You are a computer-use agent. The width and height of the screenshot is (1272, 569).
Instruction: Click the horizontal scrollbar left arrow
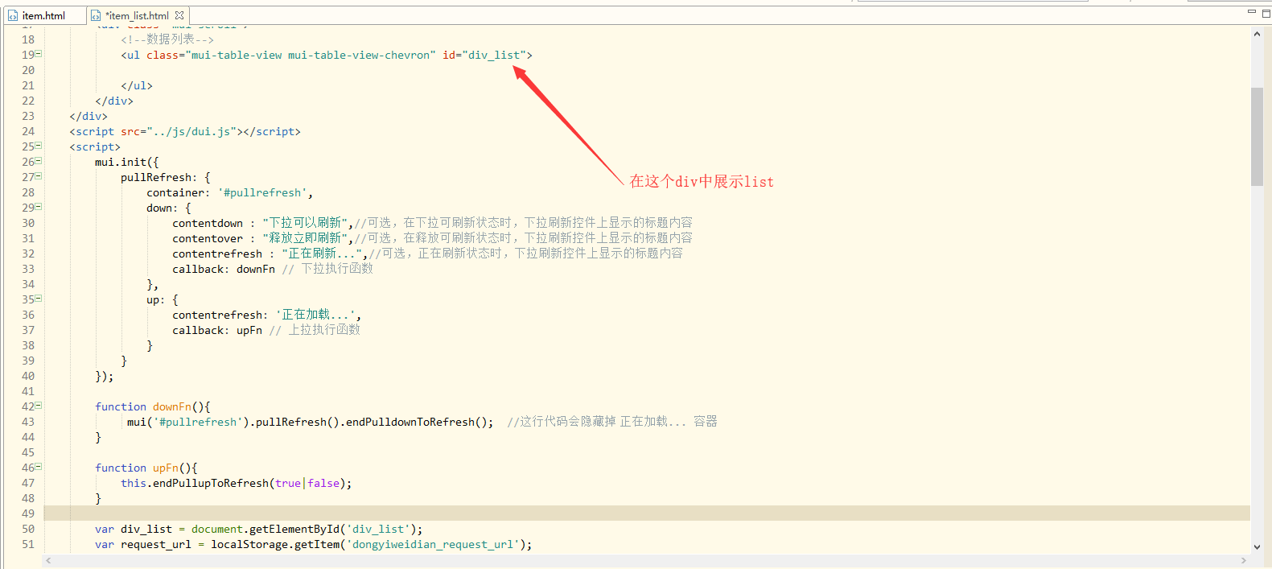pyautogui.click(x=49, y=560)
